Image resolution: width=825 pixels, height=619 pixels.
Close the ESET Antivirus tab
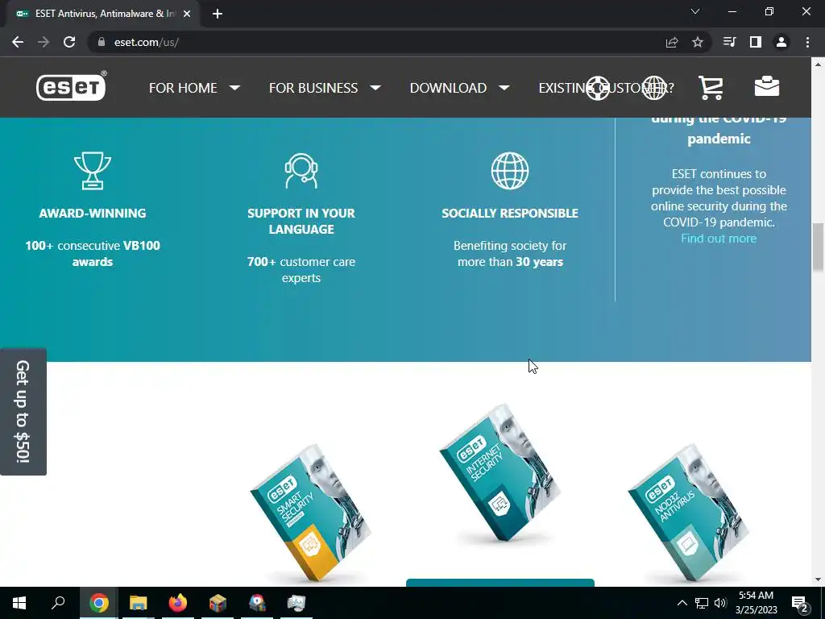click(x=187, y=14)
